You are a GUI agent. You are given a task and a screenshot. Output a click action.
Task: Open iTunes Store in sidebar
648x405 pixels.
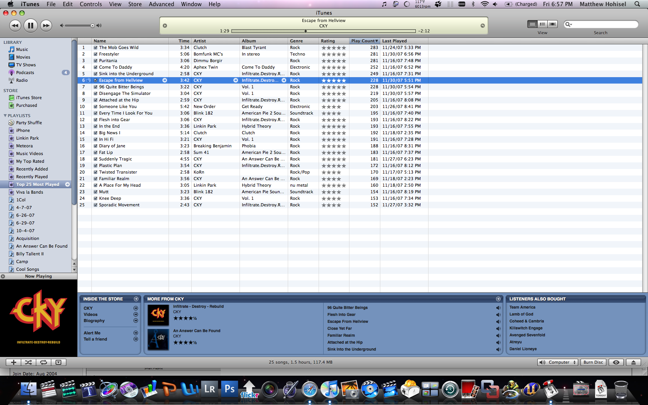[29, 98]
